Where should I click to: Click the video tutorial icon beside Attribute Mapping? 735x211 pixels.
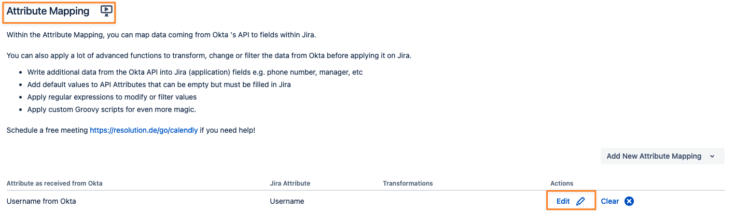pos(106,11)
